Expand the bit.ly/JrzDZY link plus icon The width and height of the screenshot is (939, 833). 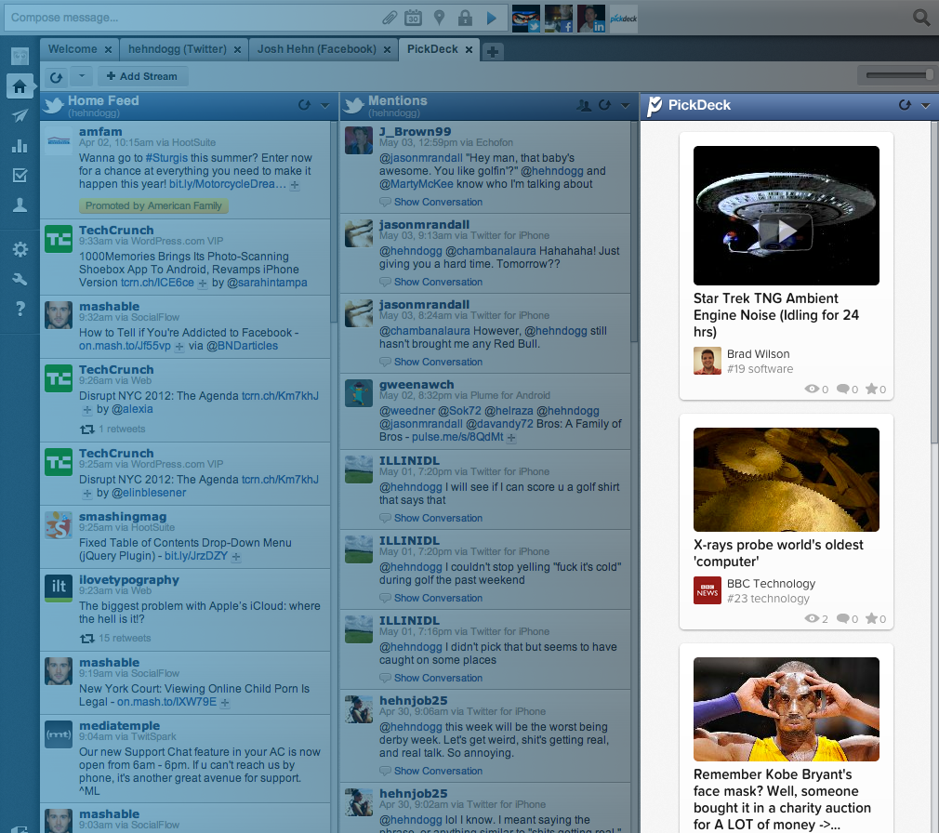pyautogui.click(x=236, y=557)
